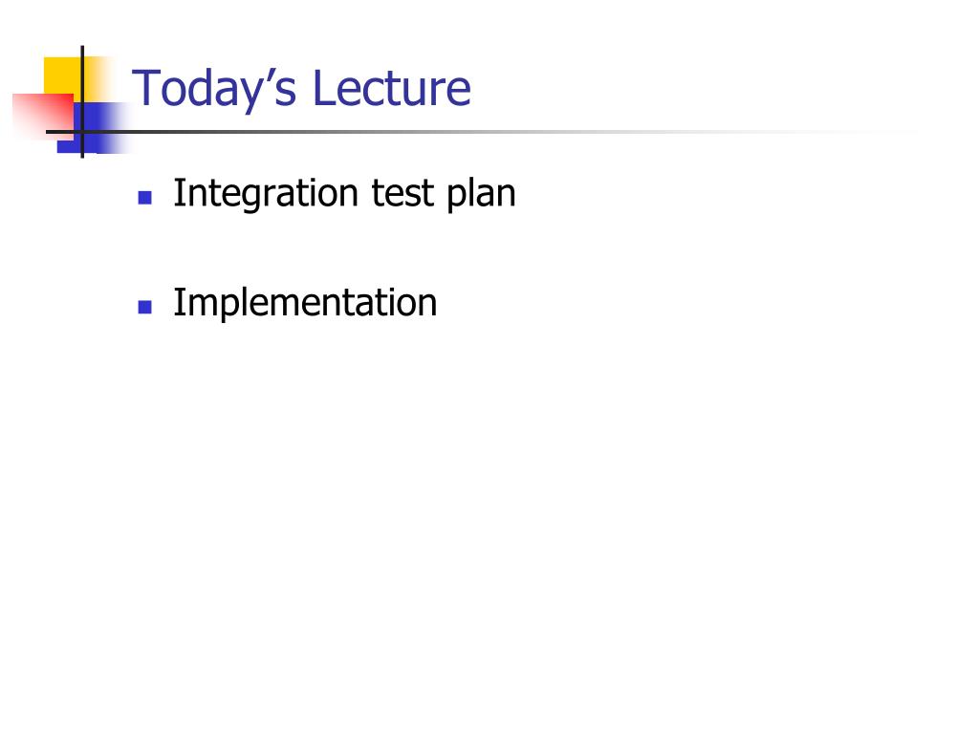
Task: Click the word Today's in title
Action: tap(214, 89)
